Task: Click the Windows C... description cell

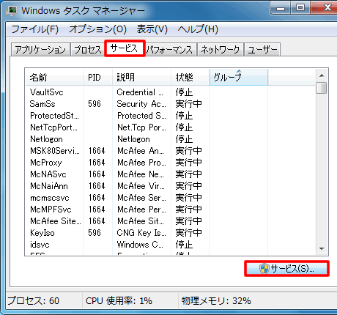Action: [140, 245]
